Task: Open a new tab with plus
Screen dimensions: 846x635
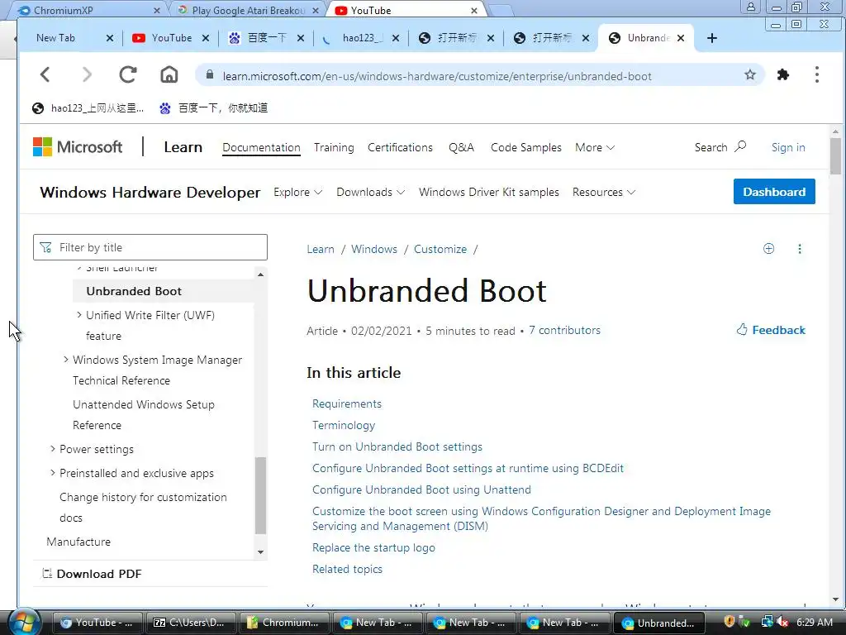Action: tap(711, 38)
